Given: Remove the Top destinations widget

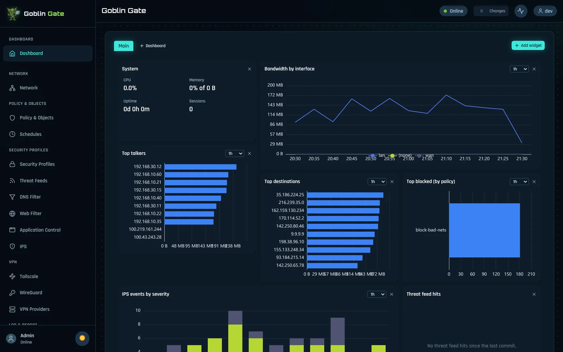Looking at the screenshot, I should (x=392, y=182).
